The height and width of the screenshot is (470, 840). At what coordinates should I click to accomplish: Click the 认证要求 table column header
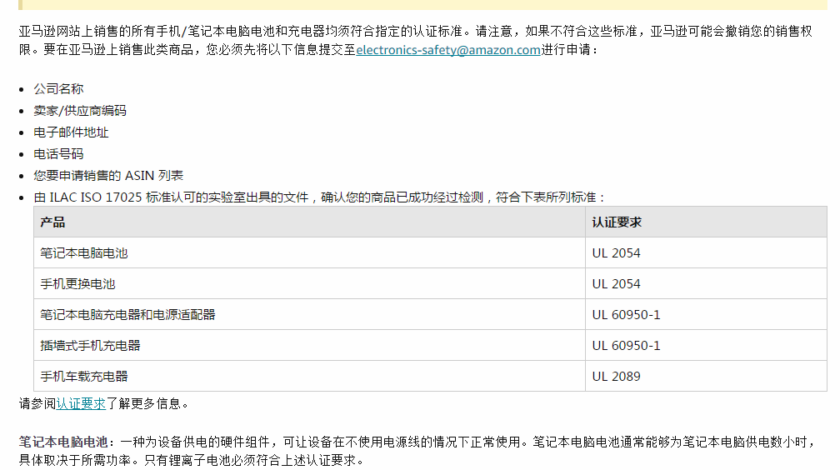(x=706, y=222)
